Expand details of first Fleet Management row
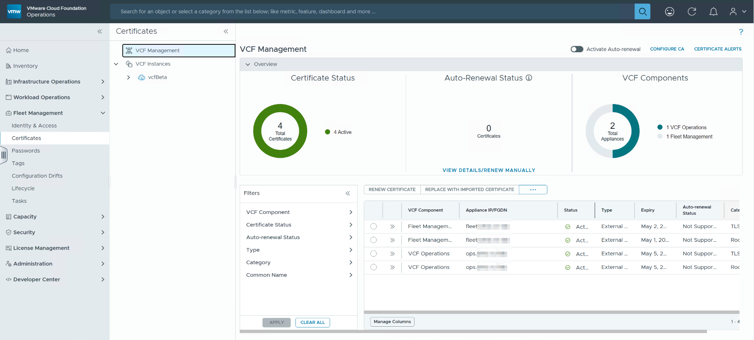The image size is (754, 340). [x=392, y=227]
